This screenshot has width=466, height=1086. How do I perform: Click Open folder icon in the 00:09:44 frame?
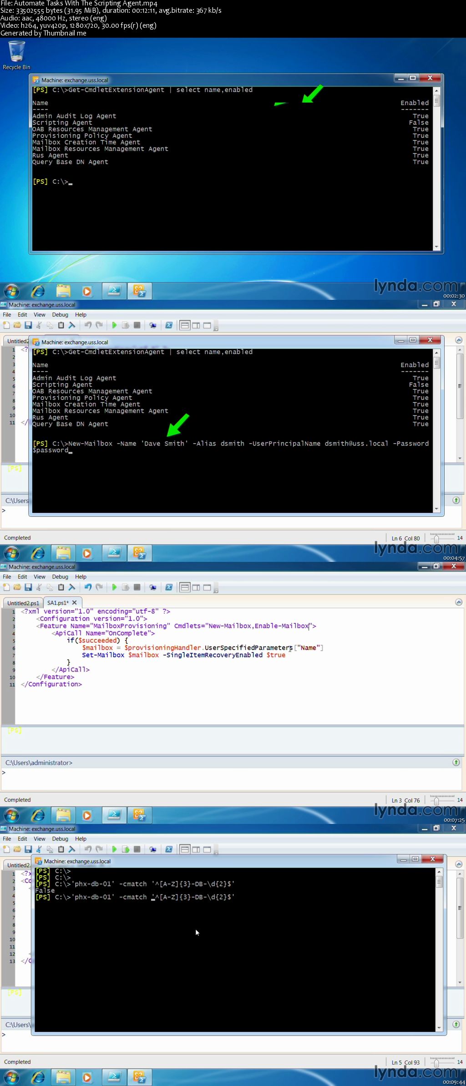(x=17, y=849)
